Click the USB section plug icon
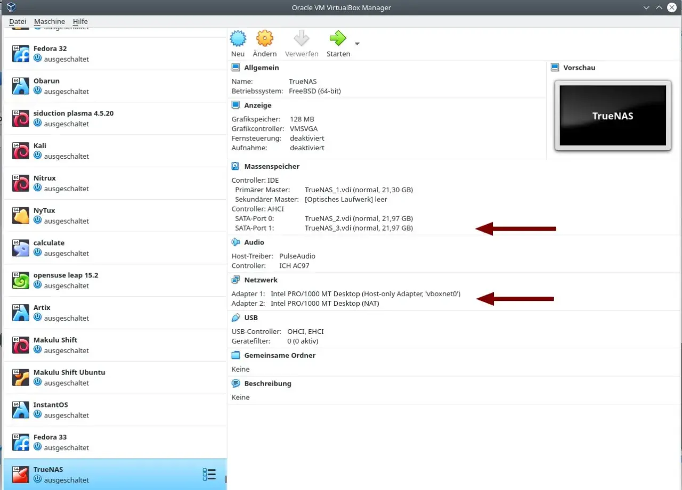This screenshot has height=490, width=682. coord(236,317)
